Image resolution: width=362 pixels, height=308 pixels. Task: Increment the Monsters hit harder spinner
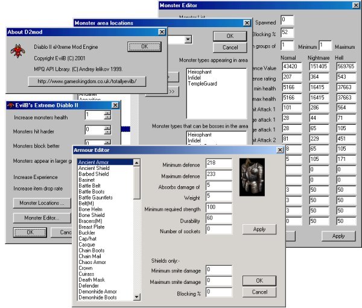point(107,128)
